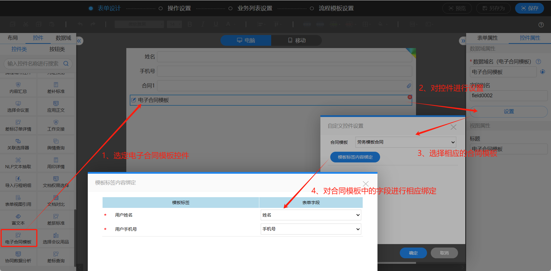Go to the 业务列表设置 step
Image resolution: width=551 pixels, height=271 pixels.
(x=255, y=8)
